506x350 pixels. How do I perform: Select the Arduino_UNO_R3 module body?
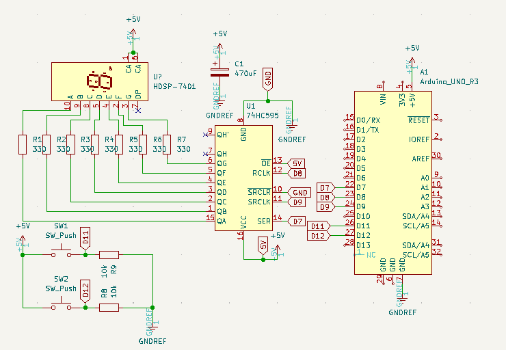coord(393,183)
